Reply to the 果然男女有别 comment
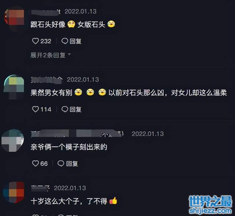Screen dimensions: 235x216 tap(72, 109)
